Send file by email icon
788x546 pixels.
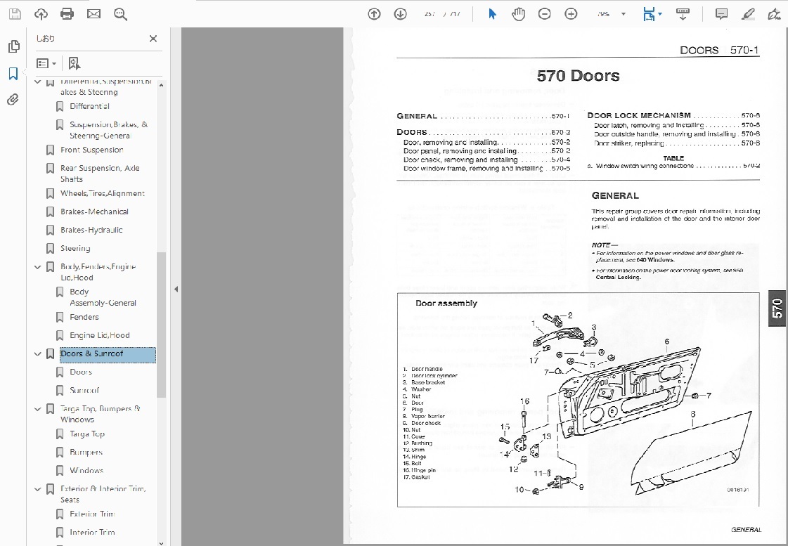click(x=93, y=14)
